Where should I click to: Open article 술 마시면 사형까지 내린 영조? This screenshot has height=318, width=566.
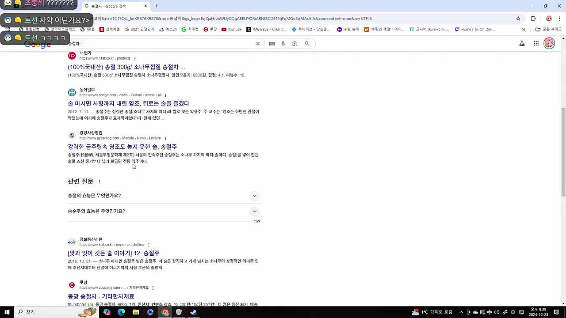[x=128, y=103]
